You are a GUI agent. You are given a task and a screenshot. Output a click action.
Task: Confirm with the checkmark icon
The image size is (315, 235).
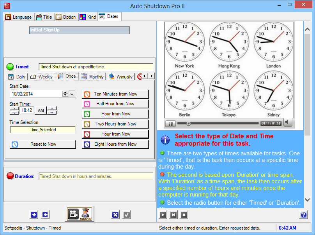(x=127, y=215)
